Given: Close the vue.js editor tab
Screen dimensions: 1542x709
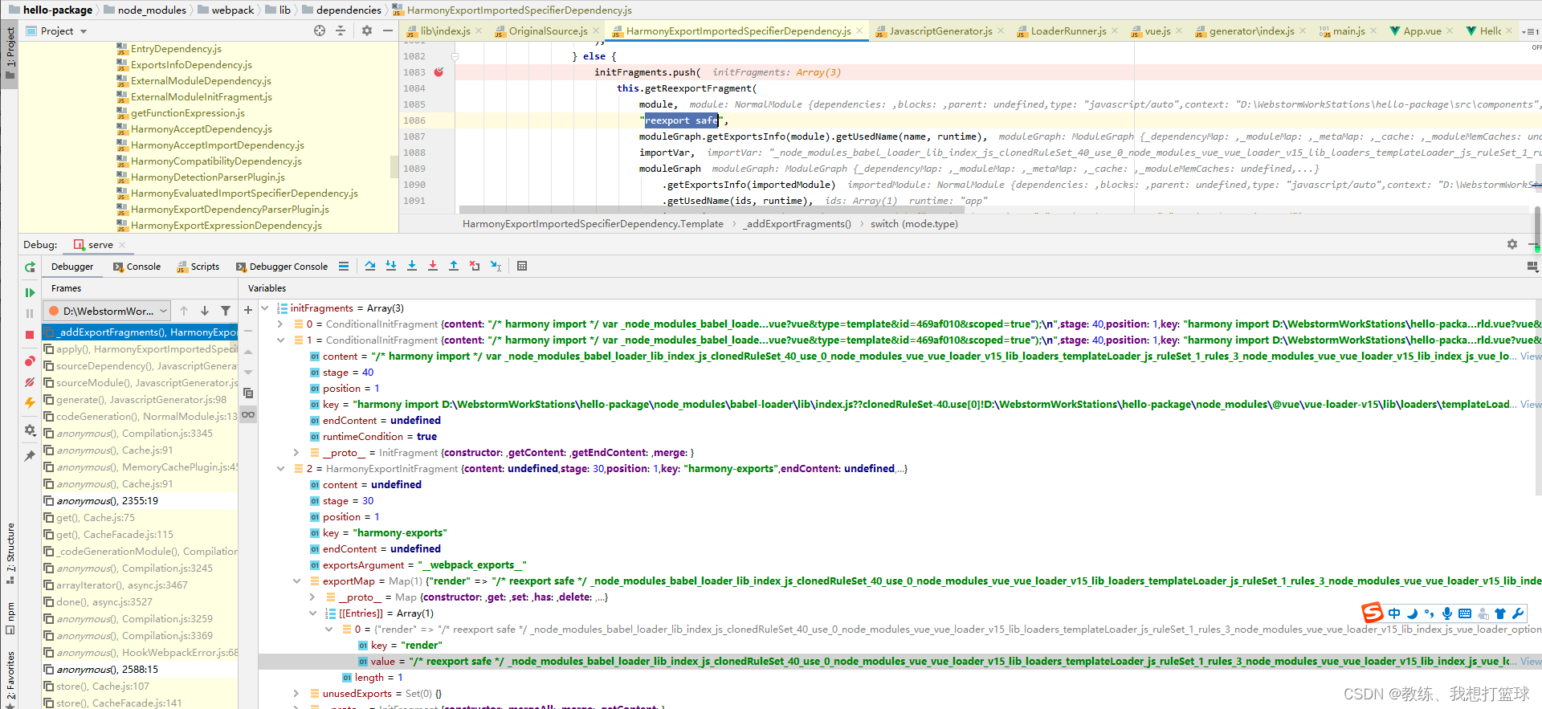Looking at the screenshot, I should 1179,31.
